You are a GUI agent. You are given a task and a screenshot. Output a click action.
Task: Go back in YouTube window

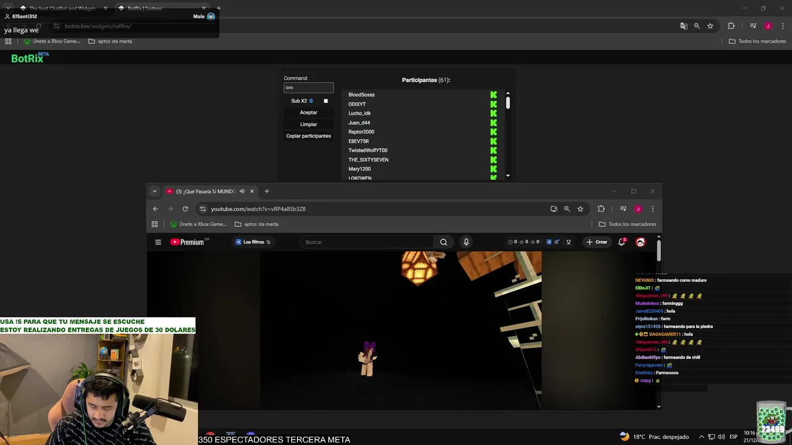click(x=155, y=209)
